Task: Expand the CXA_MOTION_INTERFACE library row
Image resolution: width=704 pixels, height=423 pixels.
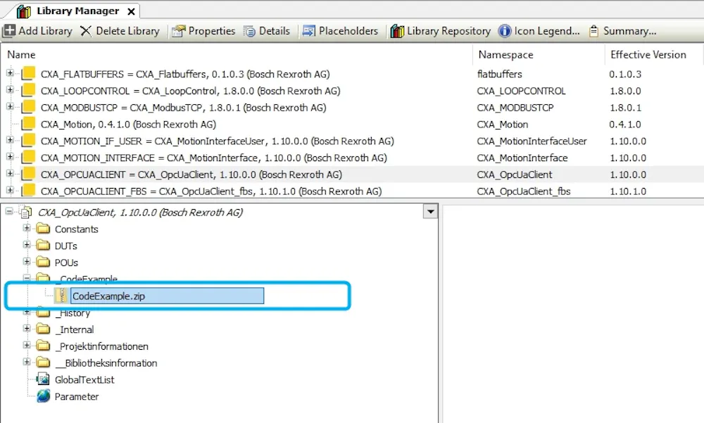Action: click(x=10, y=157)
